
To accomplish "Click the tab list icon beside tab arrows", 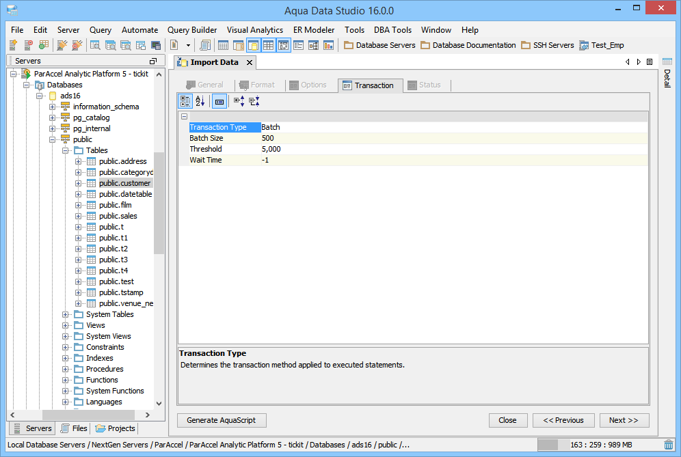I will coord(650,62).
